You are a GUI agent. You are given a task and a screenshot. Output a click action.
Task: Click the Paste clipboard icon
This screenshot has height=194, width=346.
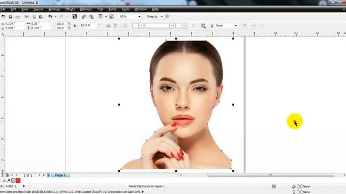pyautogui.click(x=41, y=17)
